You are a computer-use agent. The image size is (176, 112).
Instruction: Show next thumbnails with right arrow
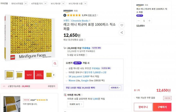(x=54, y=75)
